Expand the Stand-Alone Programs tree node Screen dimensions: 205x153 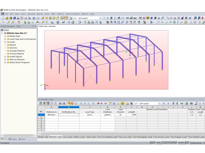click(5, 63)
